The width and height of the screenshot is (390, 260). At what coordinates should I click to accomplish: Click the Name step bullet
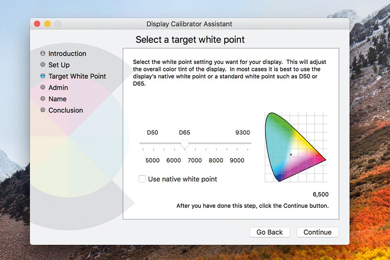pyautogui.click(x=43, y=99)
